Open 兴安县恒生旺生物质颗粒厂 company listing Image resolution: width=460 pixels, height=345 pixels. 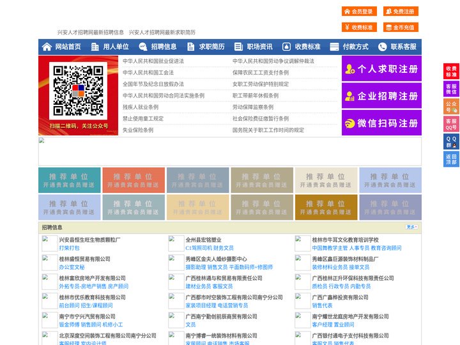[90, 240]
